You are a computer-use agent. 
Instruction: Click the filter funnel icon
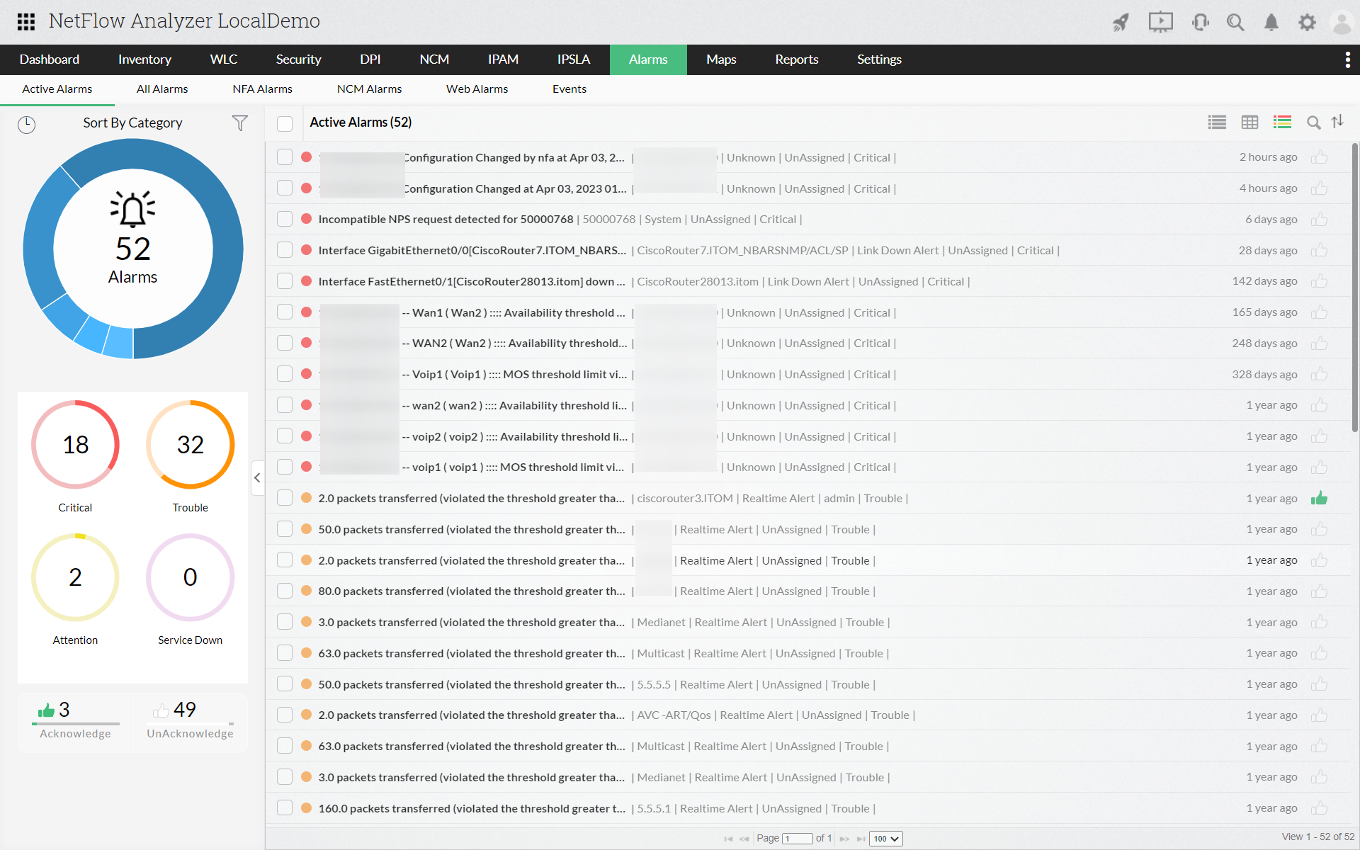(240, 123)
